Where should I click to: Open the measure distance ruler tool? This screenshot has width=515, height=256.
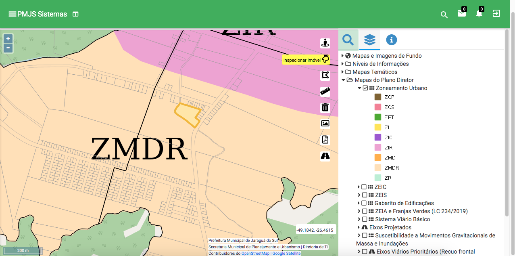(x=325, y=91)
